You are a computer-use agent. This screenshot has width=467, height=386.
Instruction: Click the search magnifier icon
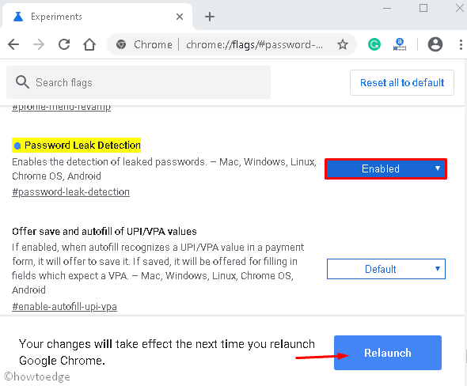22,82
